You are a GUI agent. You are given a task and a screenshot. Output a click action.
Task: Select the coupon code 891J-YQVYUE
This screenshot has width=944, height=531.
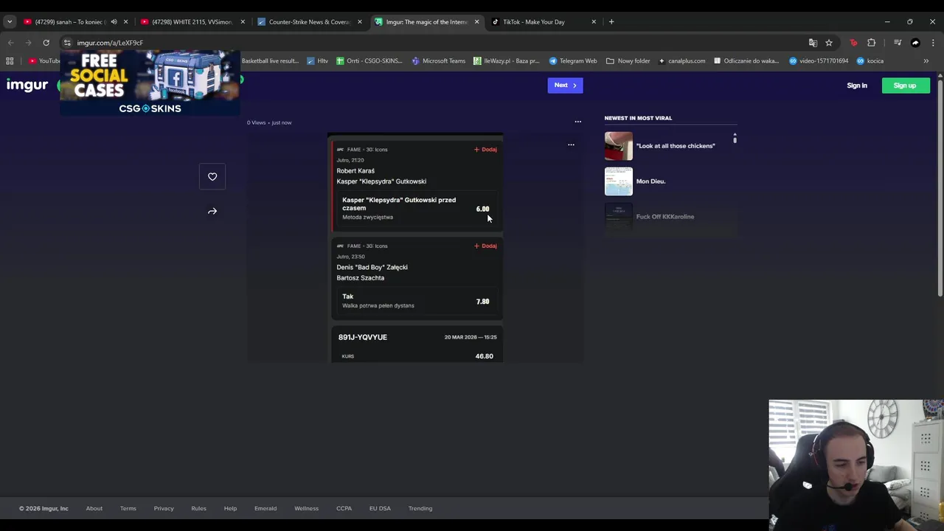tap(363, 337)
